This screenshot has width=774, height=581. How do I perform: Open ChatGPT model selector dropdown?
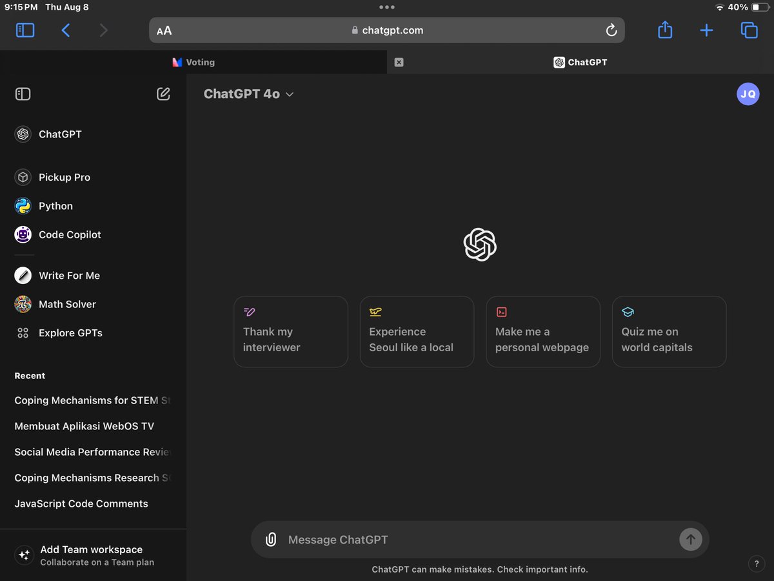pos(249,94)
